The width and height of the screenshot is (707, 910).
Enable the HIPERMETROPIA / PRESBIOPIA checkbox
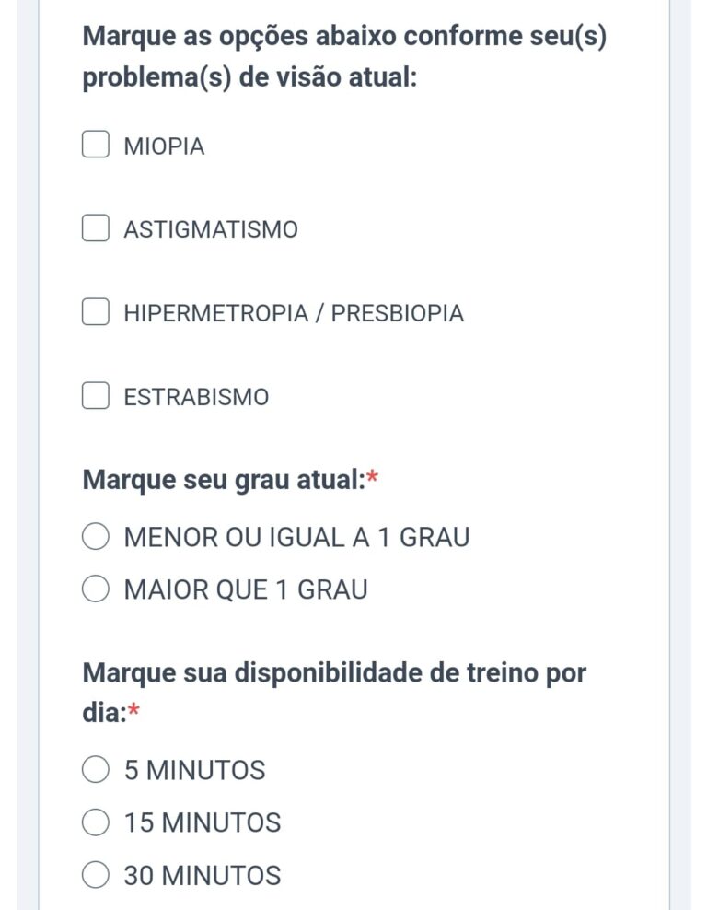[96, 312]
